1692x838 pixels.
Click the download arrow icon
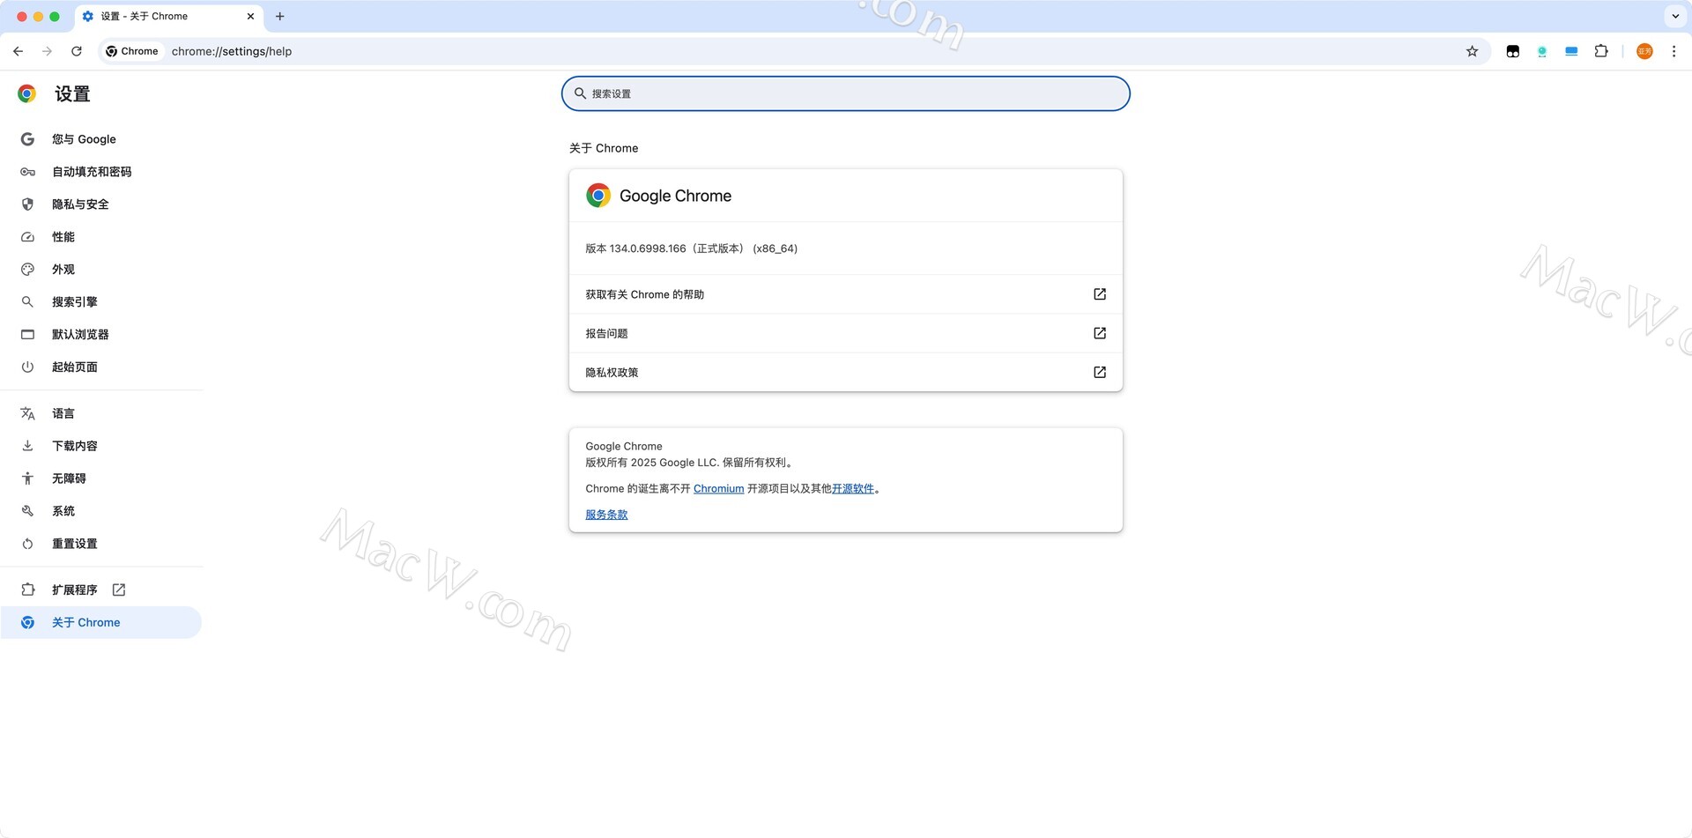coord(27,446)
